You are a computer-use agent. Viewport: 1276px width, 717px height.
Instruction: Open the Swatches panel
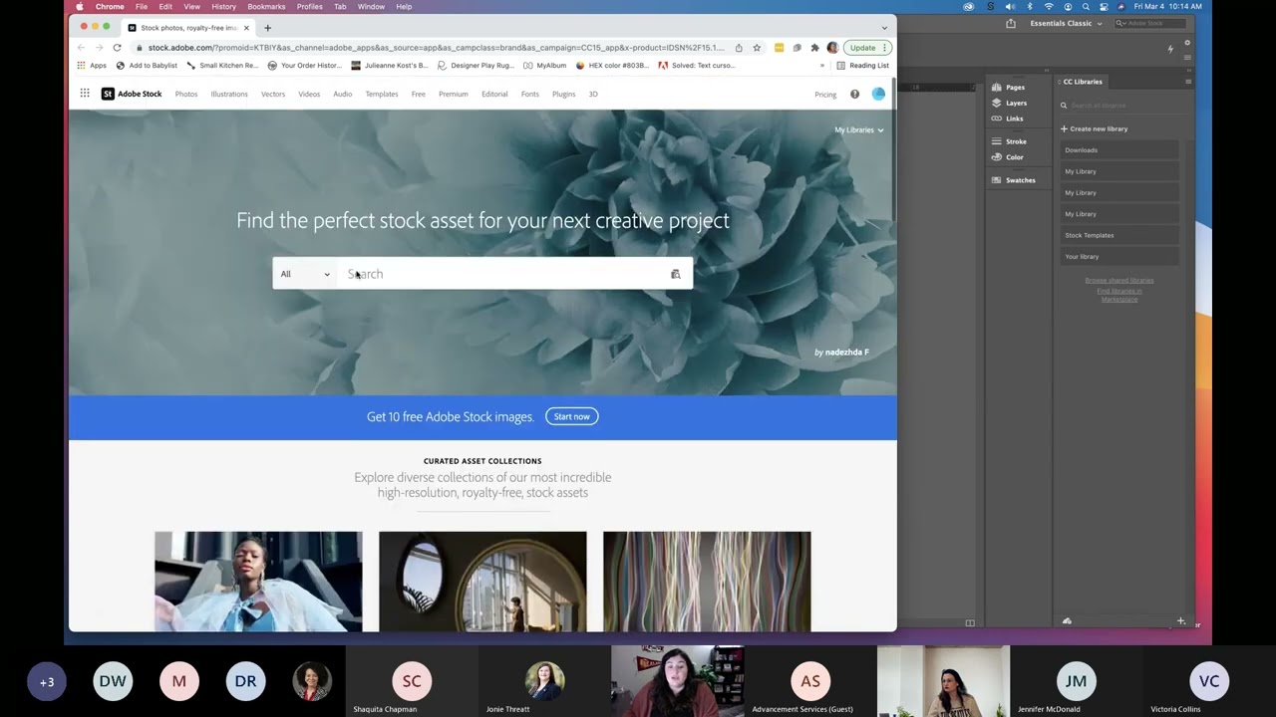click(x=1020, y=180)
